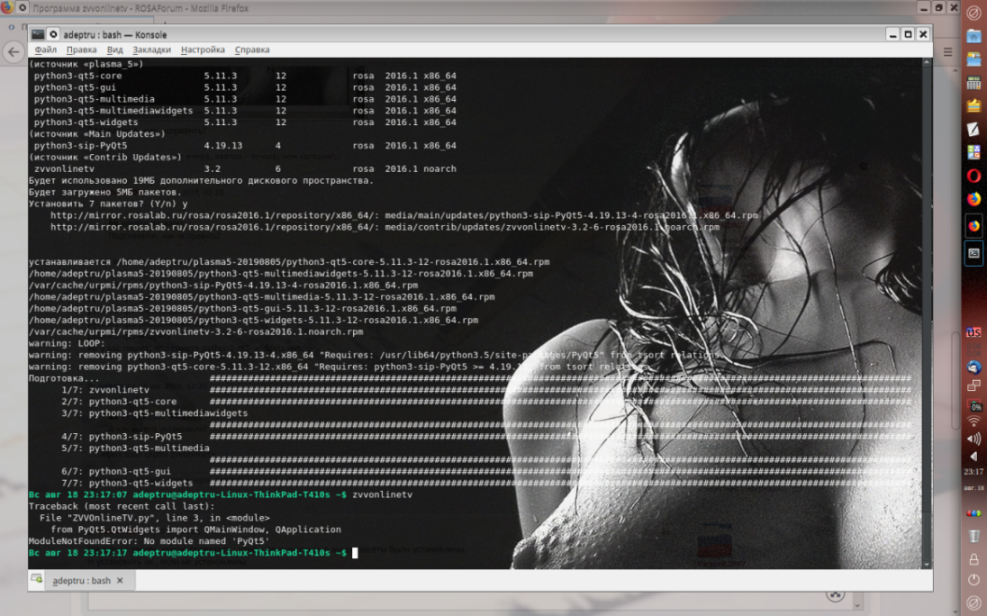This screenshot has height=616, width=987.
Task: Open the Правка menu
Action: tap(81, 50)
